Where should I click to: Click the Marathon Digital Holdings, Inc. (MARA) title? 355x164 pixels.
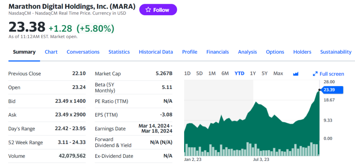tap(72, 7)
